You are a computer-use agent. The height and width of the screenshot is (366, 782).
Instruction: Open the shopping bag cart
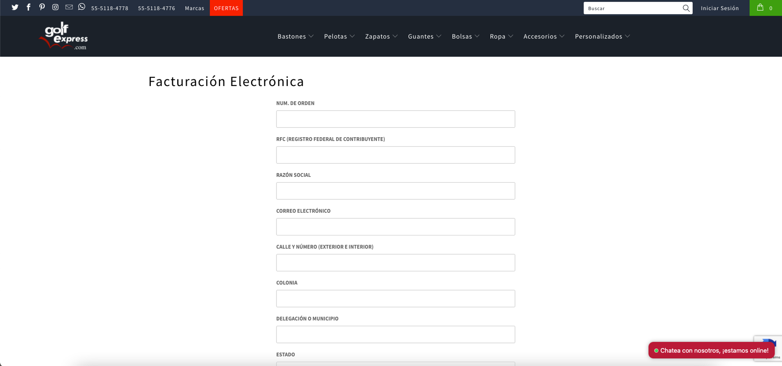pos(765,8)
